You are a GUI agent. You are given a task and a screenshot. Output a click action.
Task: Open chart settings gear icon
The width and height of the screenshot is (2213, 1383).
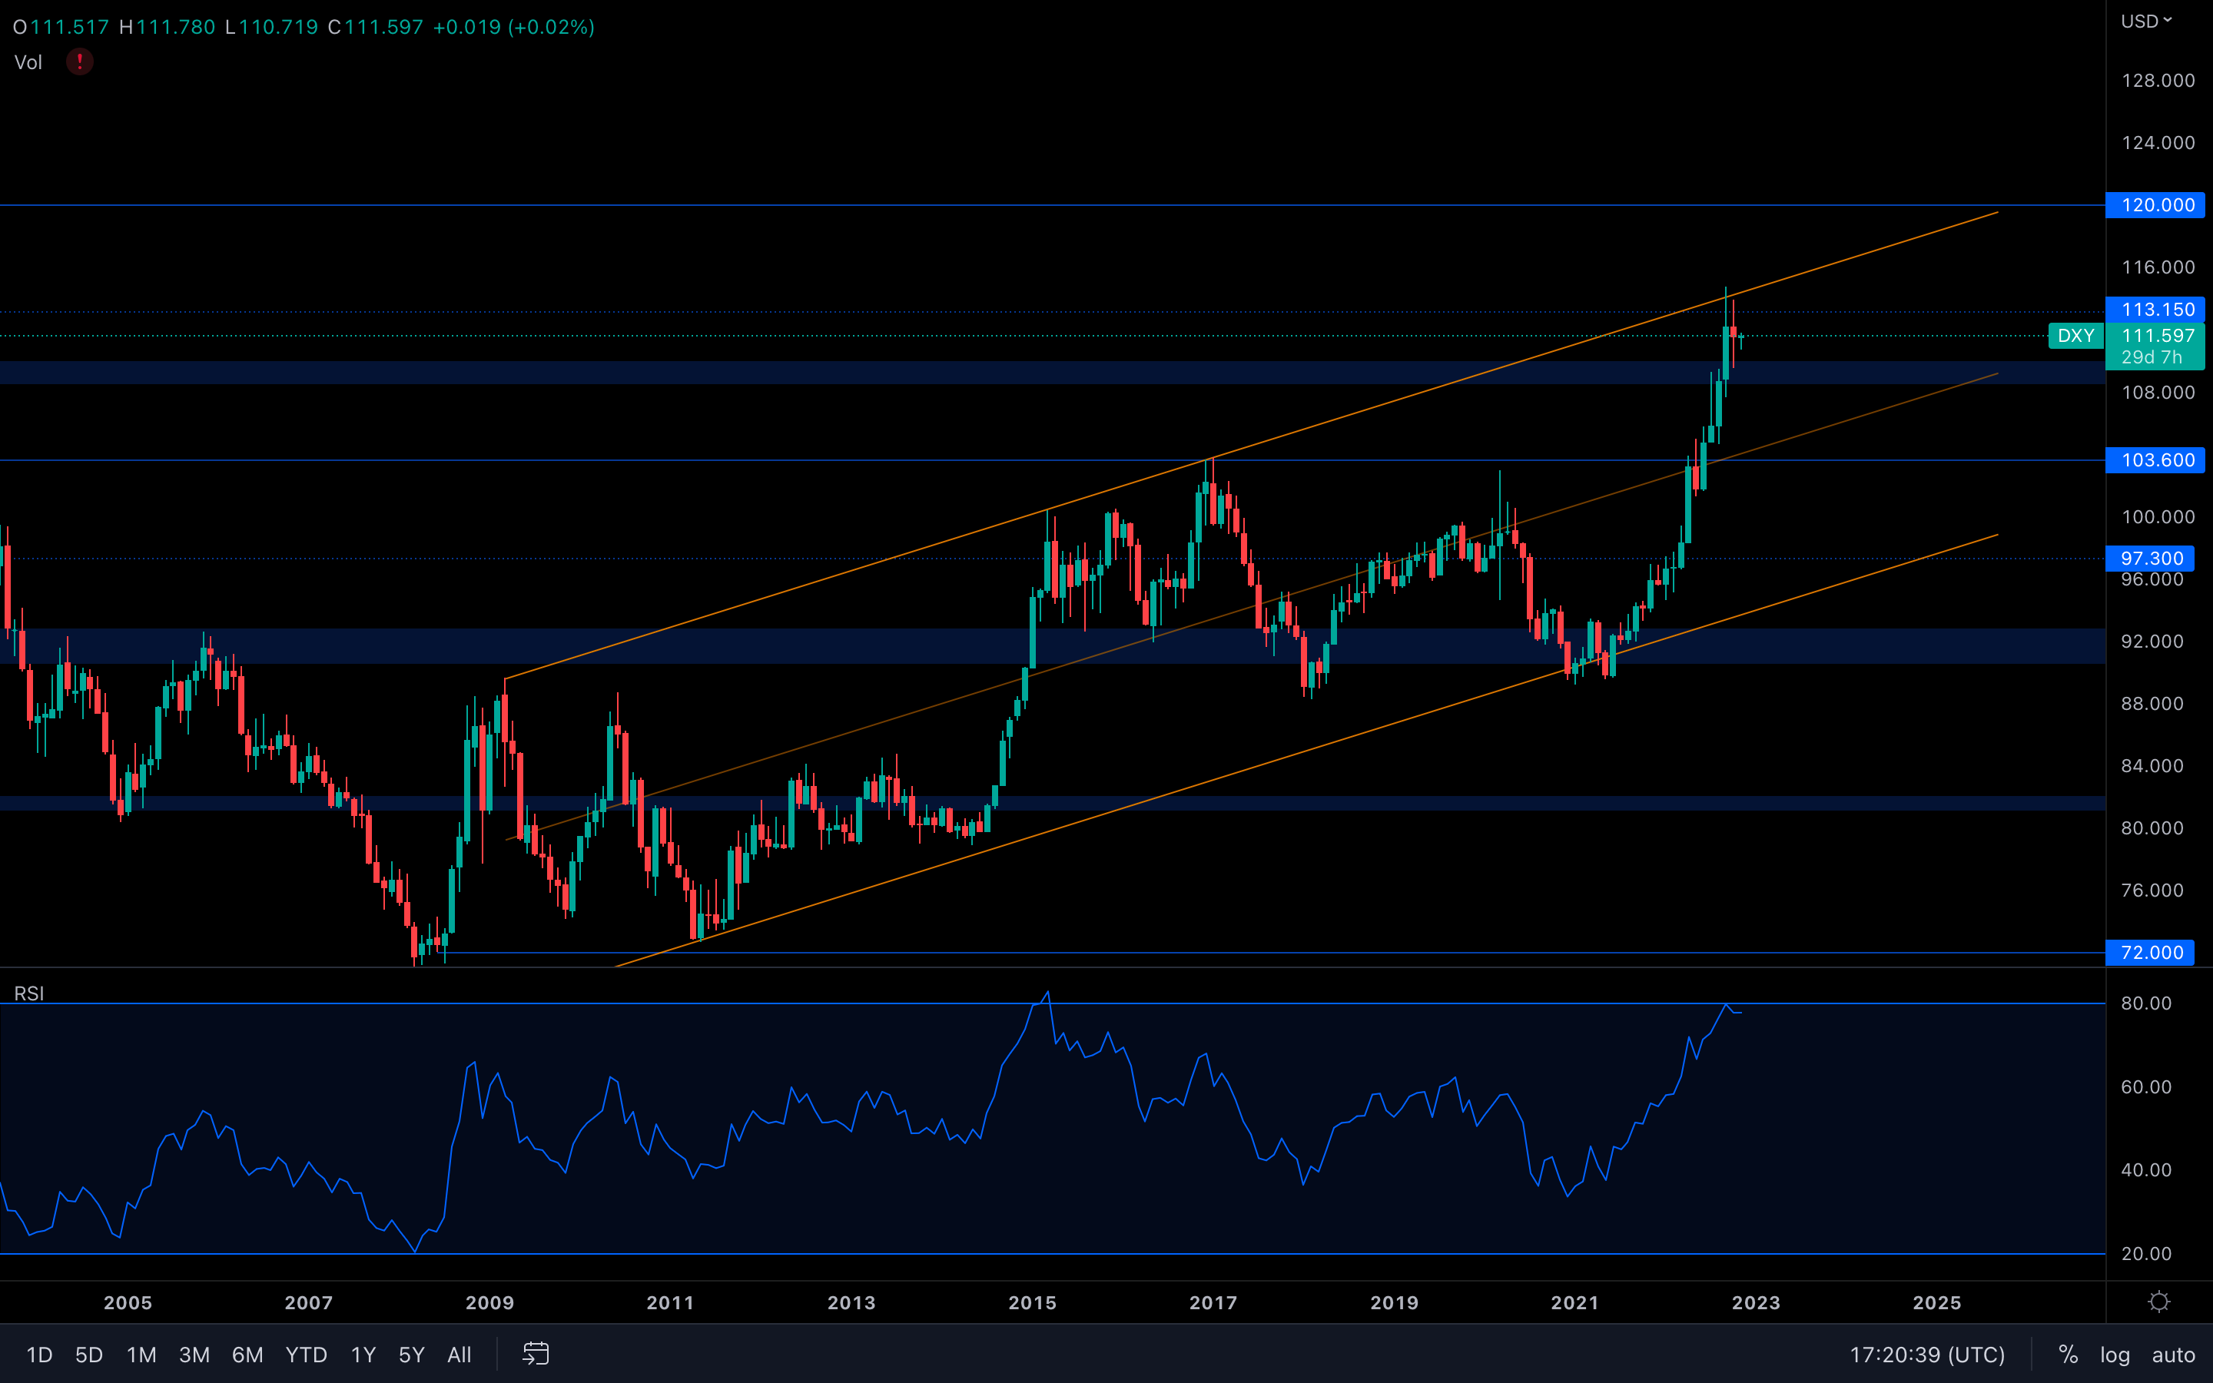point(2159,1302)
